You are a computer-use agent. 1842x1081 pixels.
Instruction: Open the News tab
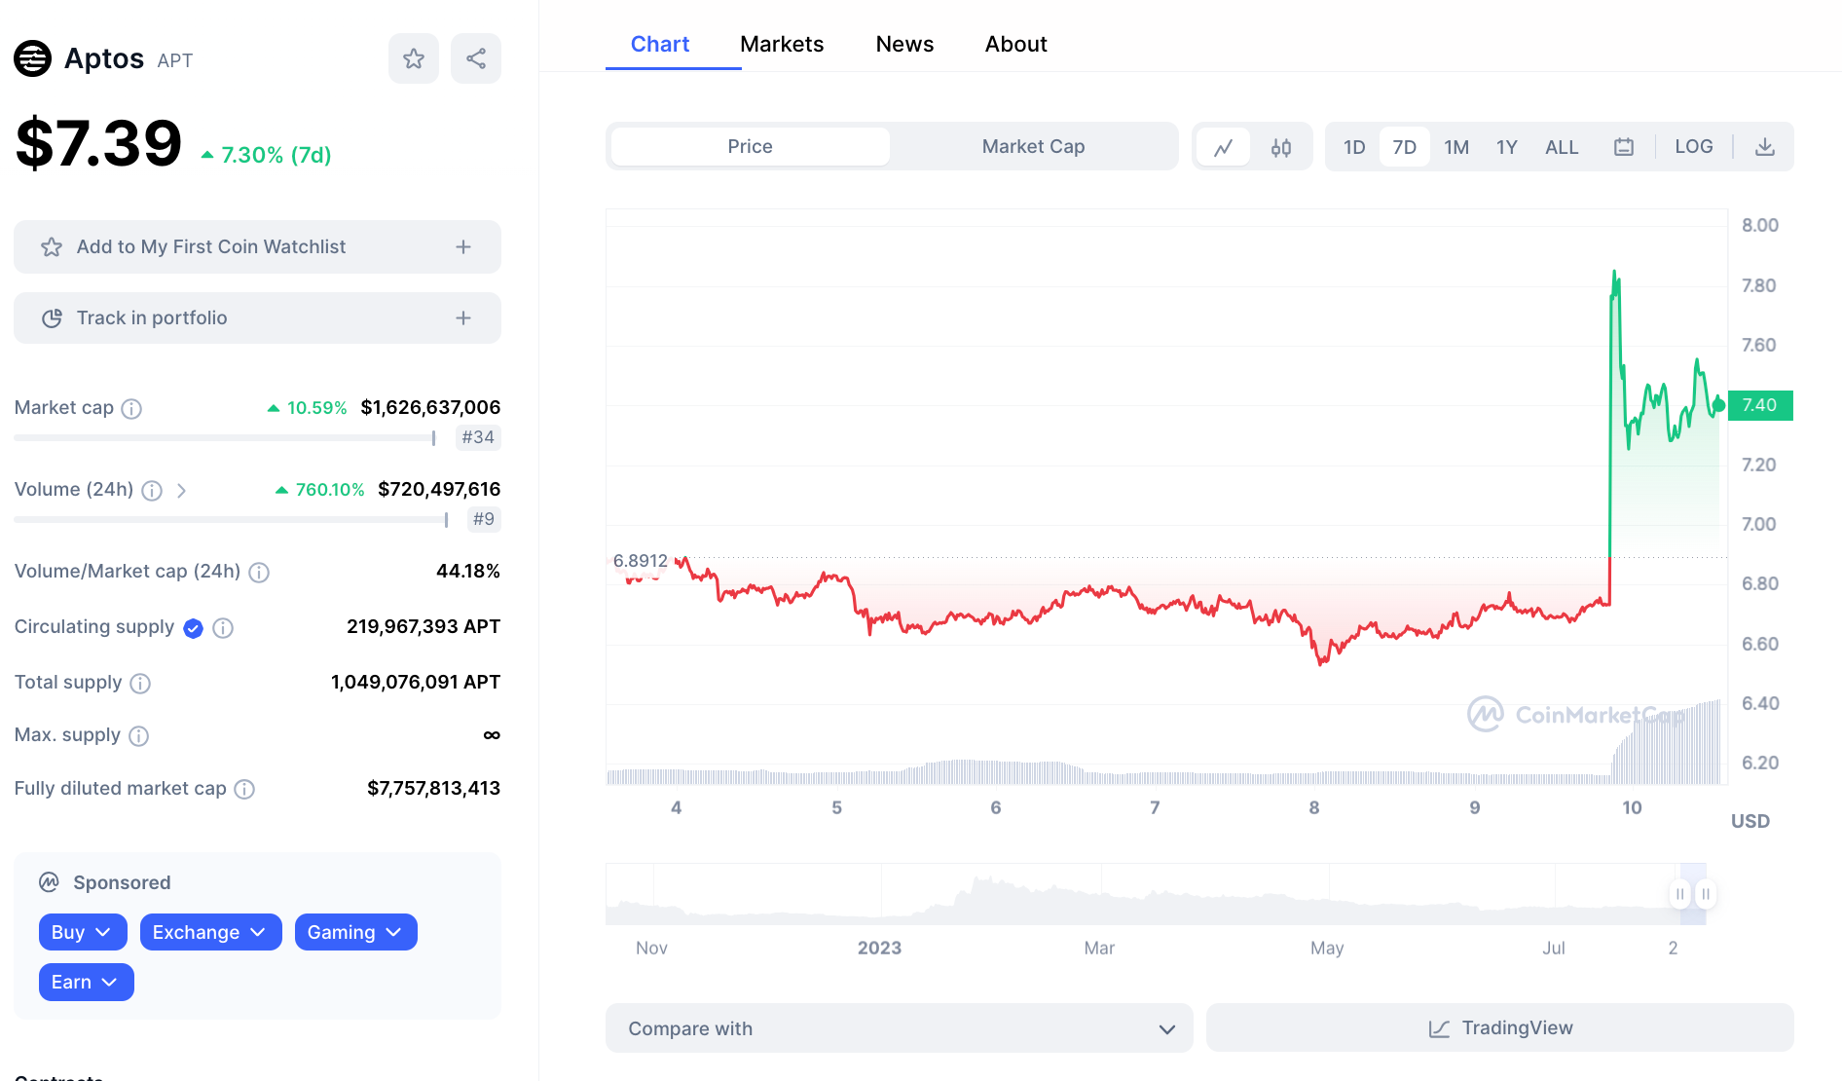coord(904,44)
